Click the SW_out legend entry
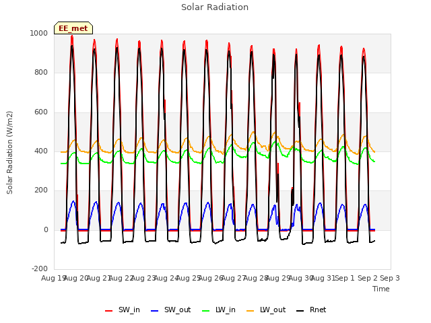 tap(170, 310)
